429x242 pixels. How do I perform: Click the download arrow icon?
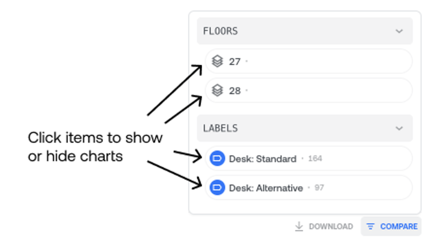[299, 226]
